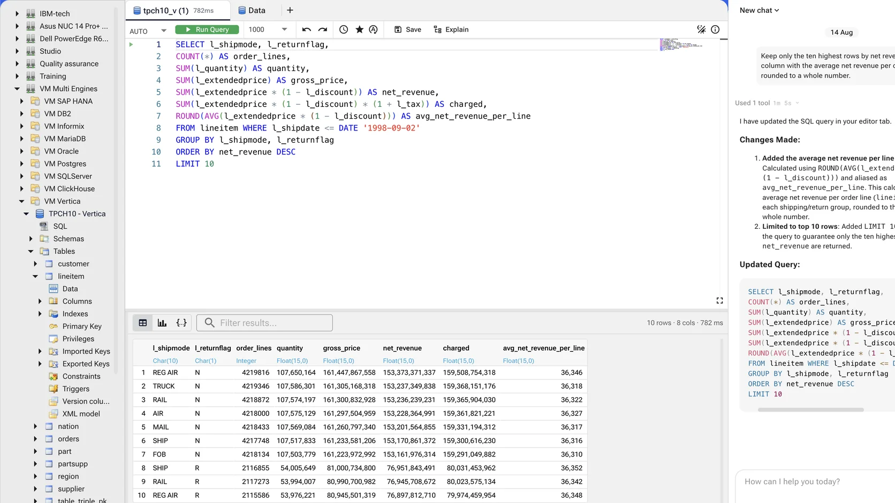Click the Run Query button
Screen dimensions: 895x503
(x=207, y=29)
